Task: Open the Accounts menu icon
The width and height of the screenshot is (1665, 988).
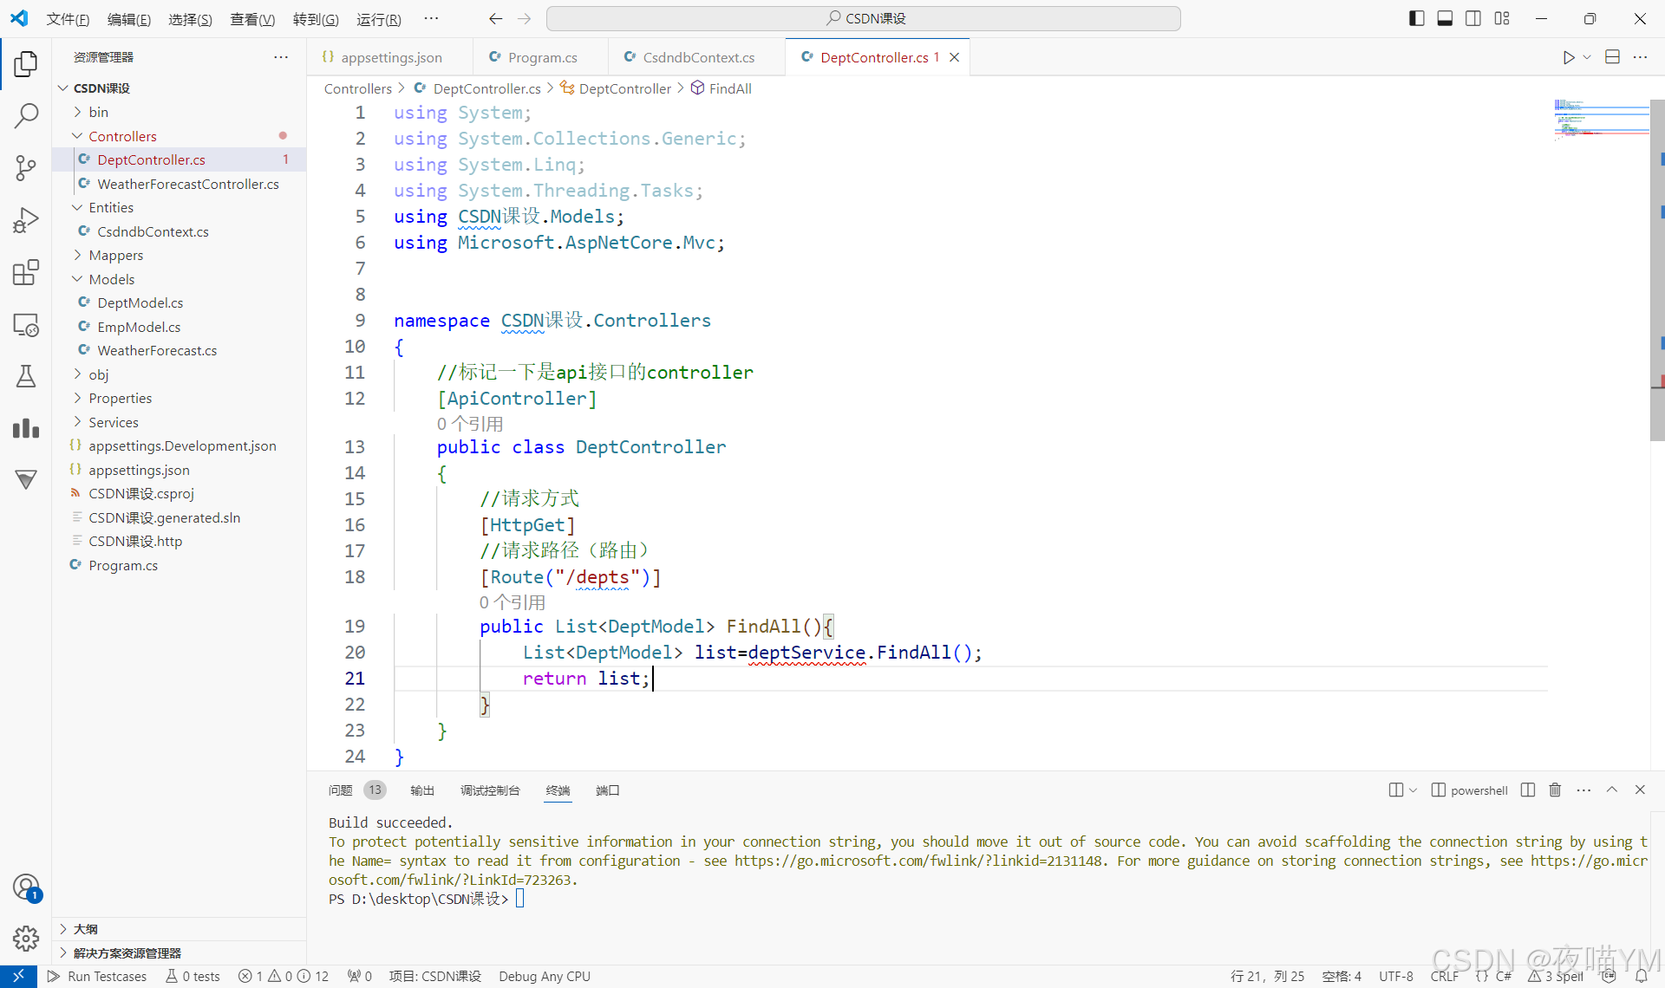Action: pos(26,887)
